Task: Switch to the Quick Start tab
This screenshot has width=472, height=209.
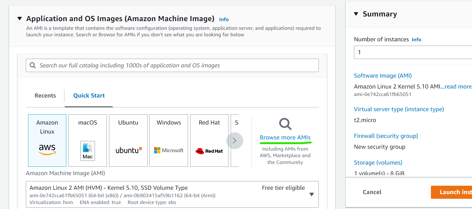Action: (89, 96)
